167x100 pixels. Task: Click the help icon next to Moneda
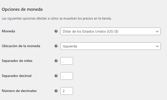tap(56, 31)
